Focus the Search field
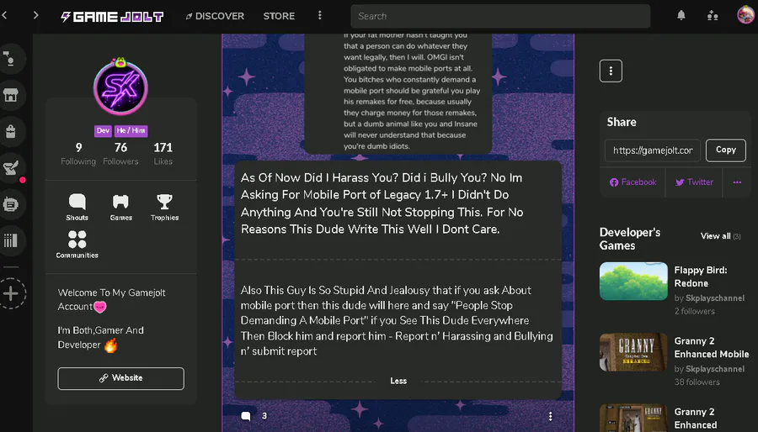 click(x=500, y=16)
